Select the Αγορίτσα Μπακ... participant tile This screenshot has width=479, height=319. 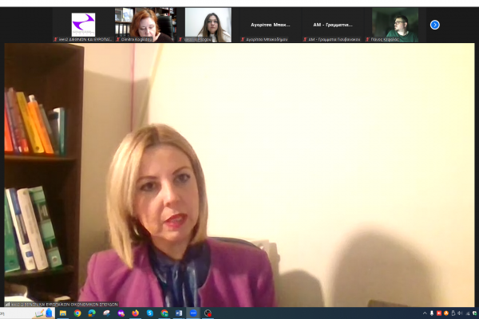coord(271,25)
